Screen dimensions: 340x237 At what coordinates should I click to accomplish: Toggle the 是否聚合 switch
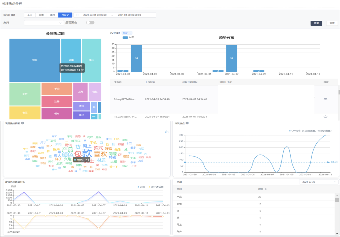click(90, 23)
